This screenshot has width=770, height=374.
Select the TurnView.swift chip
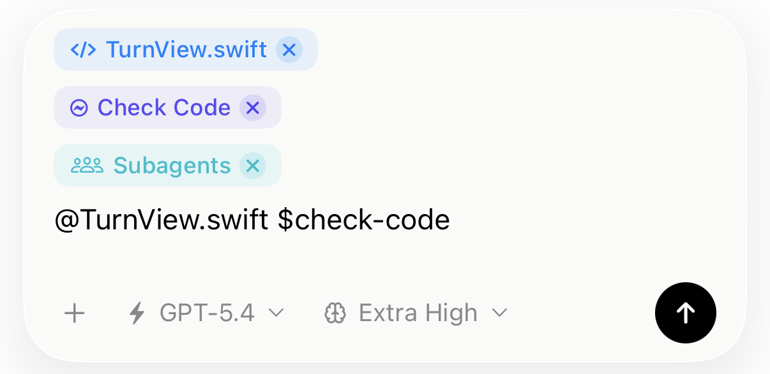(187, 49)
